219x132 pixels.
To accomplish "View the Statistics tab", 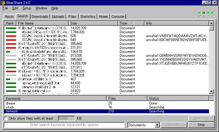I will click(x=88, y=17).
